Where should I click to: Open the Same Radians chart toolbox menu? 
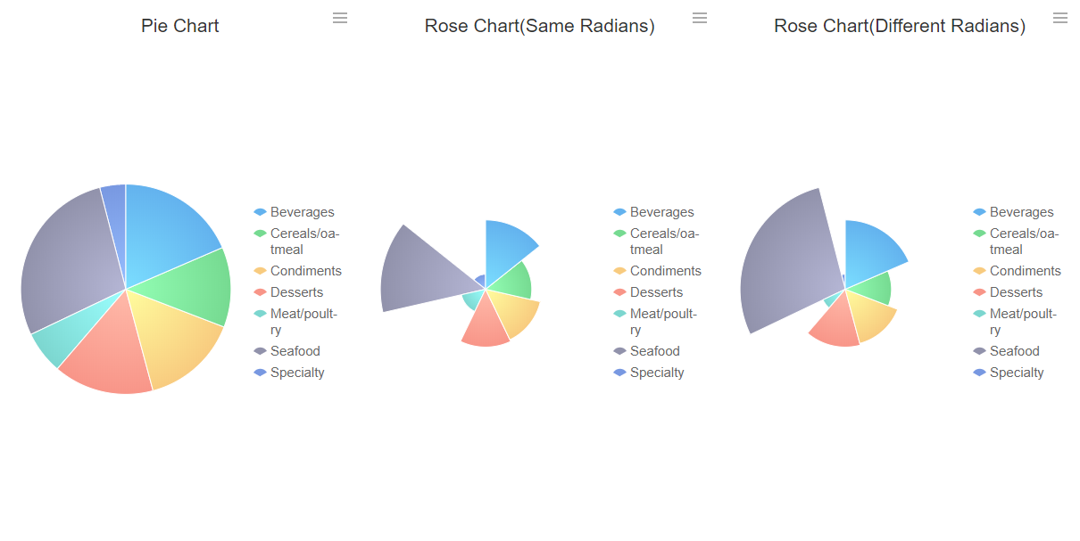point(700,18)
